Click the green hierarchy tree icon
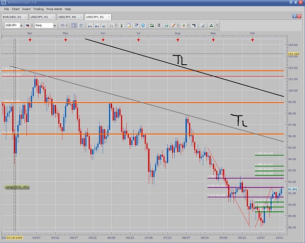The height and width of the screenshot is (243, 305). (211, 25)
